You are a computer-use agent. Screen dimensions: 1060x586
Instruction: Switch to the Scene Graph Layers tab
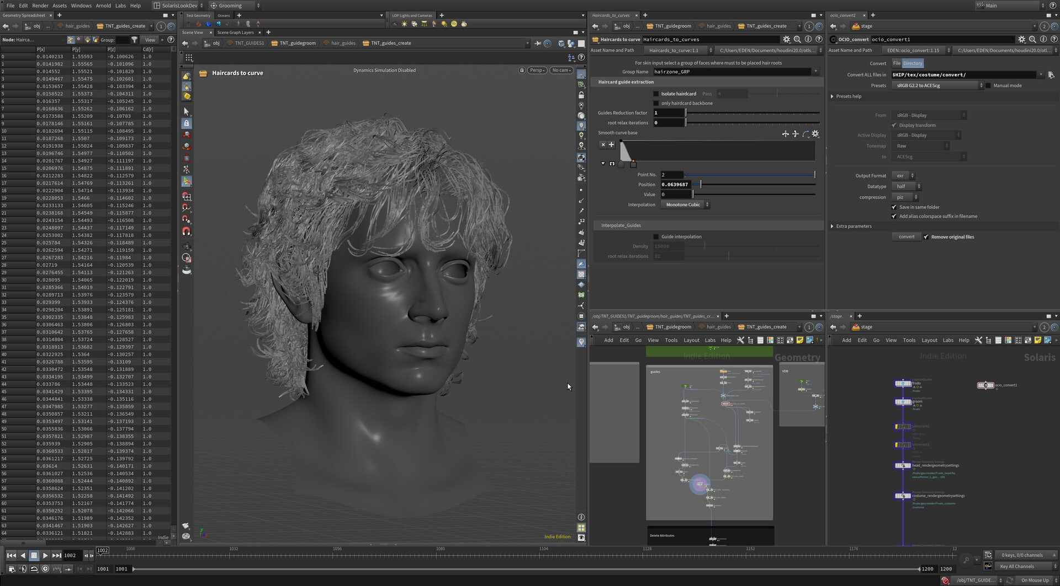[235, 33]
